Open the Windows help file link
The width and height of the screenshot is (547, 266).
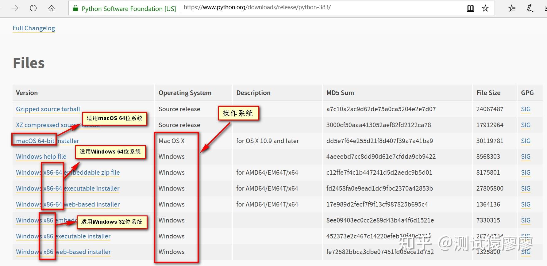(x=41, y=157)
